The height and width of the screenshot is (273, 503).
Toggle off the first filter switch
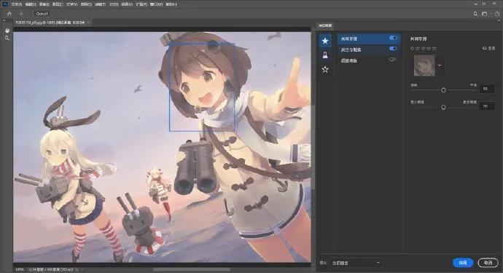[393, 38]
